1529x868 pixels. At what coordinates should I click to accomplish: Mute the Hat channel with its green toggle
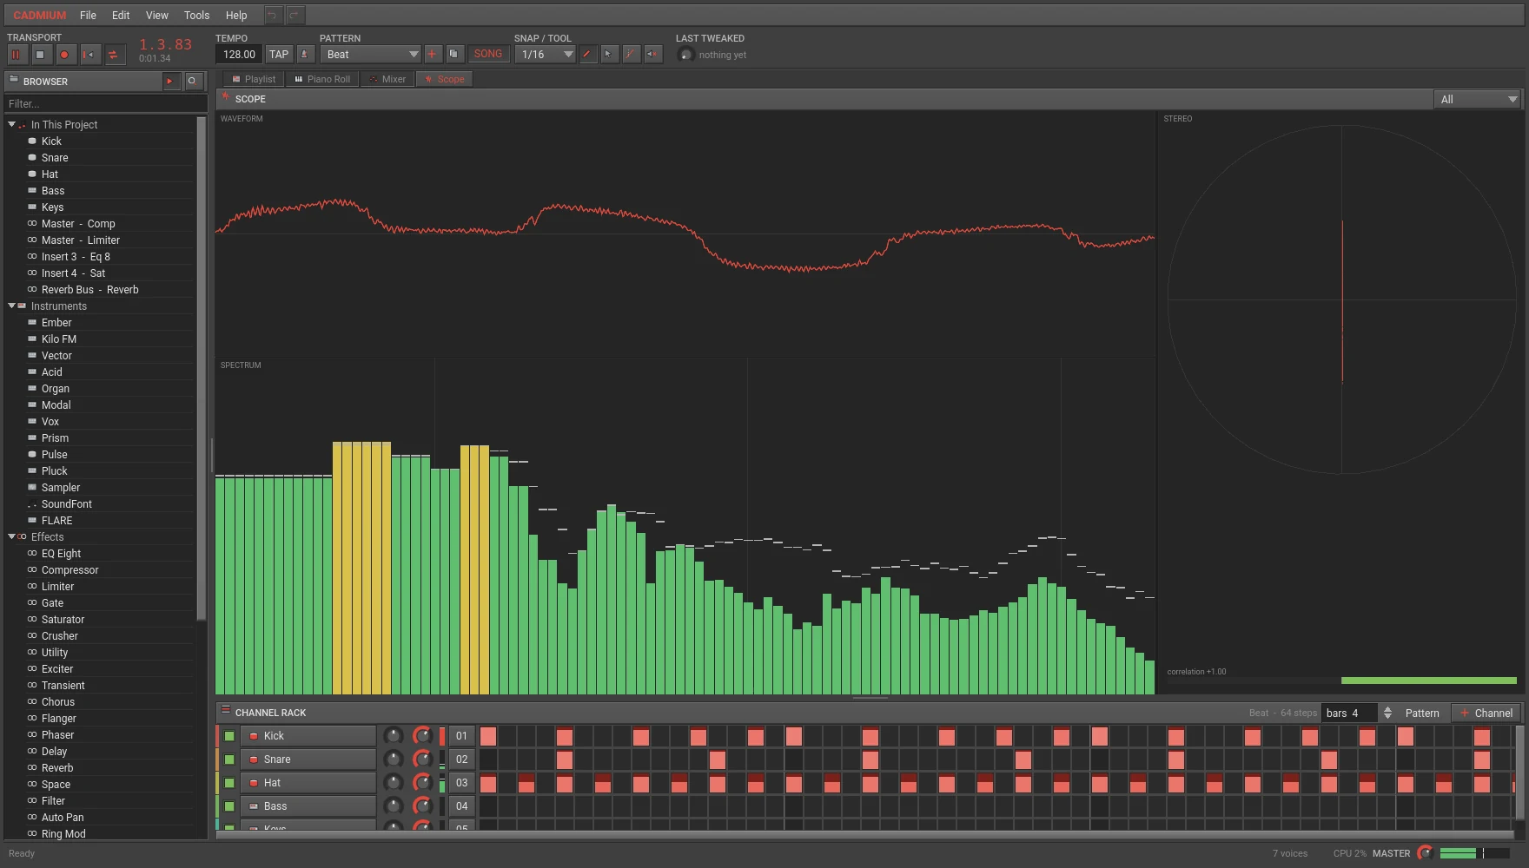(229, 783)
